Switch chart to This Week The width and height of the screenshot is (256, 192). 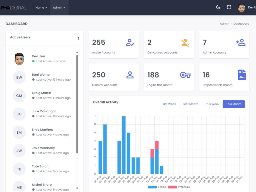click(212, 104)
